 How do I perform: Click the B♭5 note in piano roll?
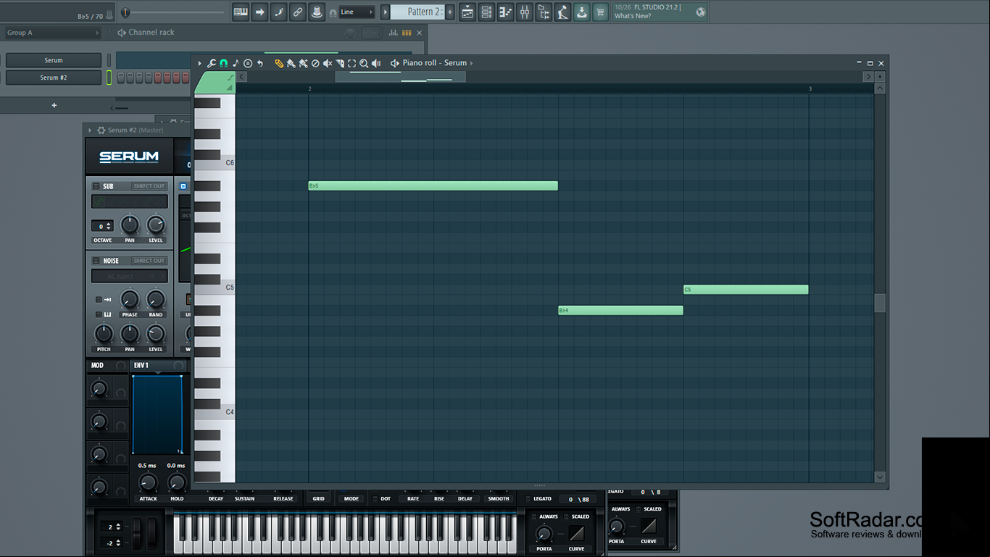pyautogui.click(x=433, y=186)
